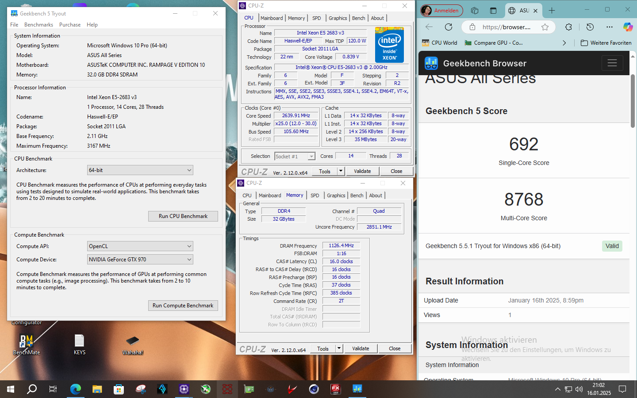Switch to SPD tab in lower CPU-Z
Viewport: 637px width, 398px height.
[315, 195]
